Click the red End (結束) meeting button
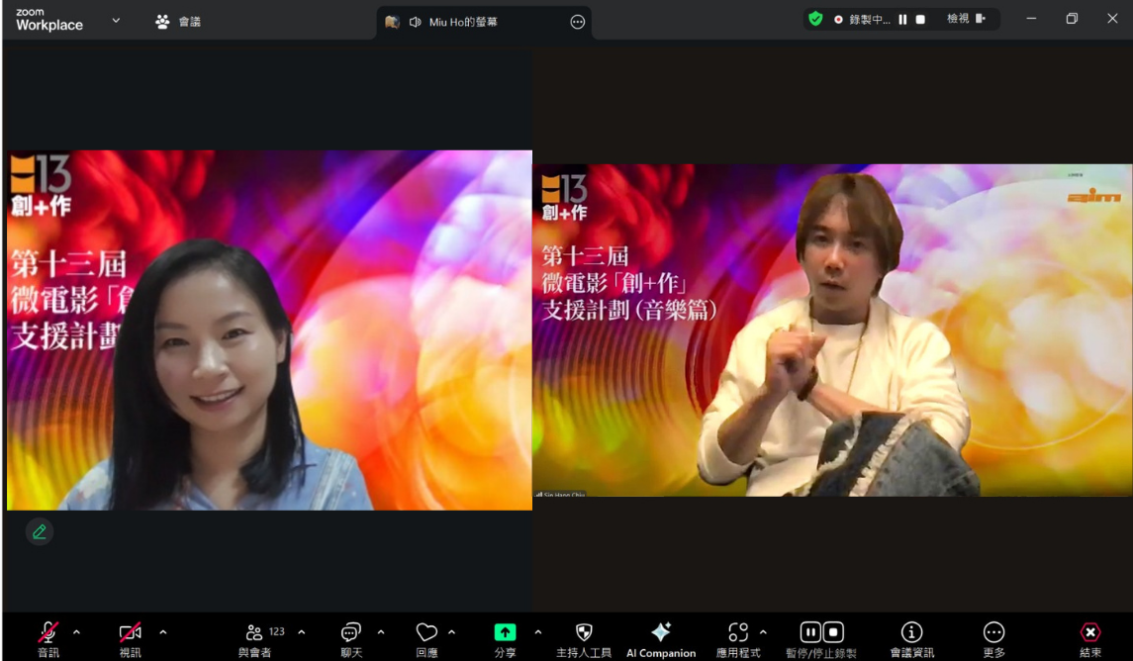The width and height of the screenshot is (1133, 661). 1089,633
